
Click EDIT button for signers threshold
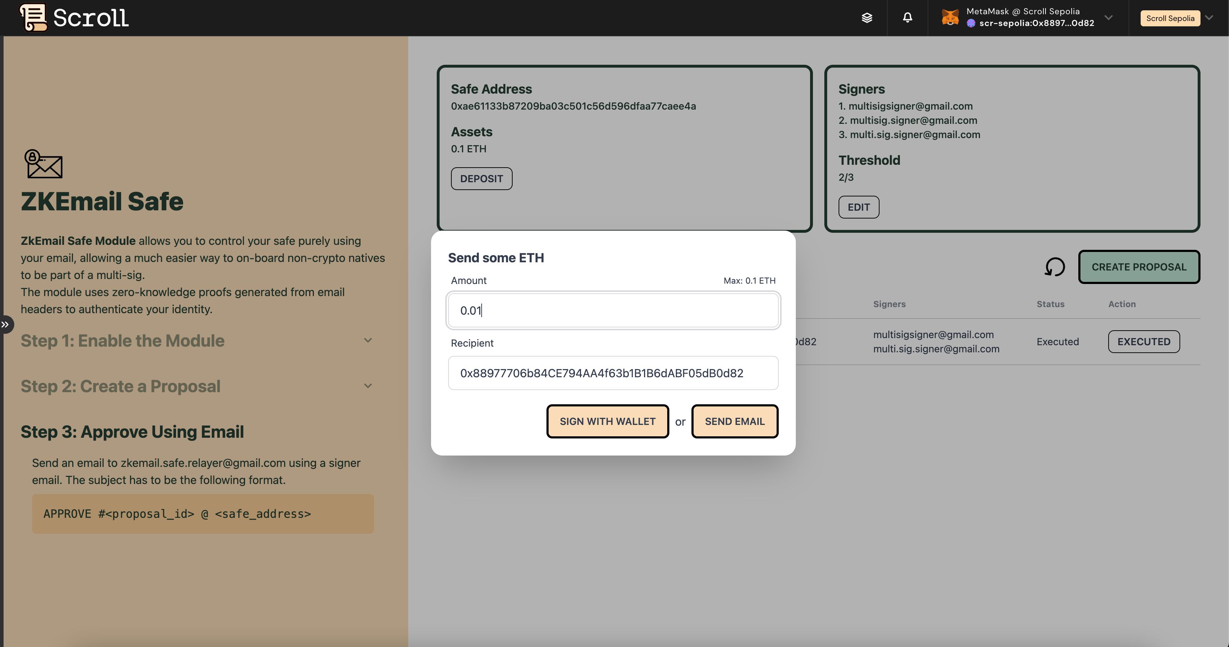tap(859, 206)
